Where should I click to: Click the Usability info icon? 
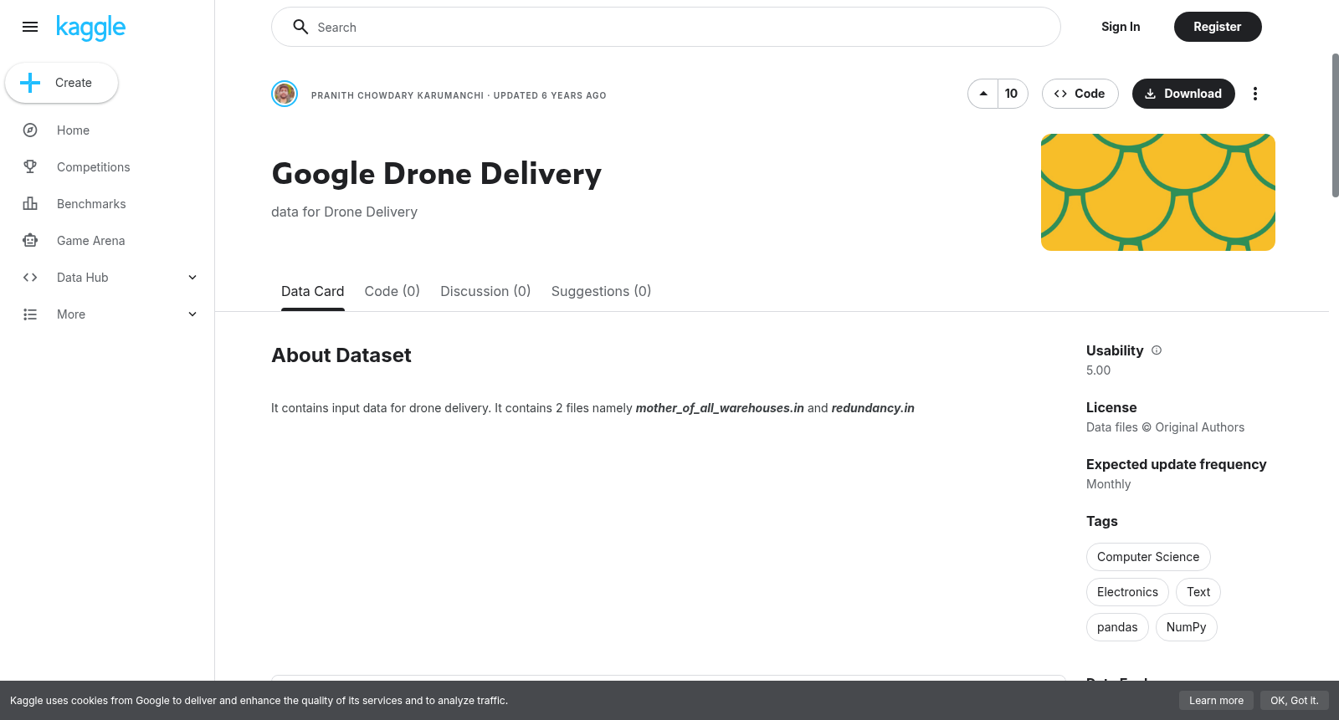[1157, 350]
